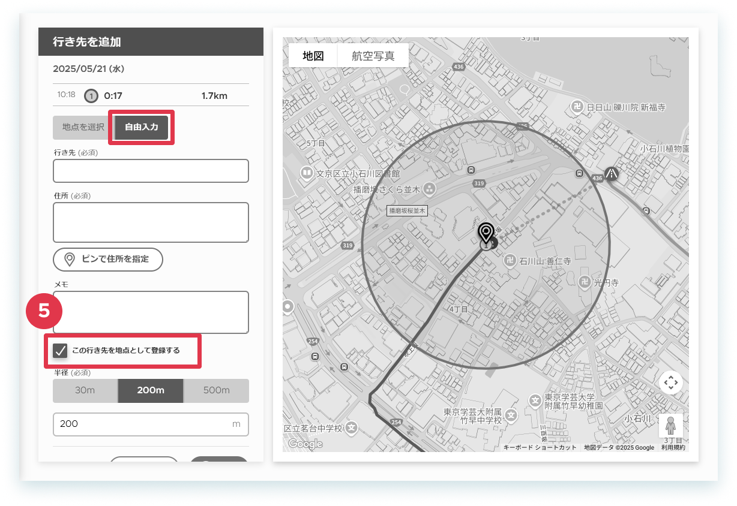Switch to the 自由入力 tab
The width and height of the screenshot is (737, 506).
coord(141,127)
